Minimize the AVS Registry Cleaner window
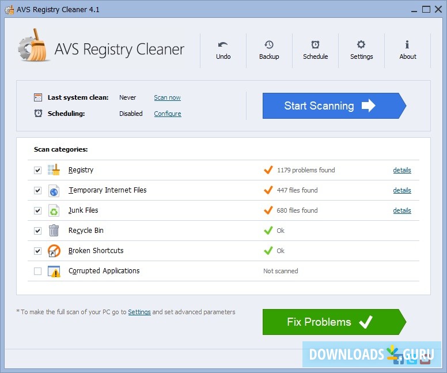The image size is (447, 373). pos(414,10)
